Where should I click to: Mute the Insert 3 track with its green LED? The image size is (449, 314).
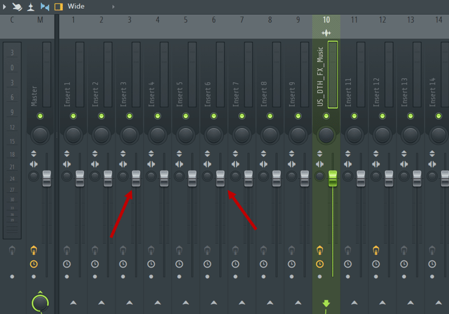129,116
